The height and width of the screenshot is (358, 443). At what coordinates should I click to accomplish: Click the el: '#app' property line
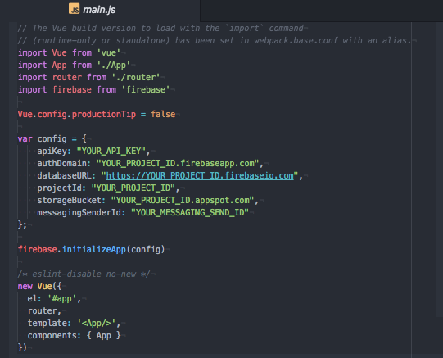[54, 299]
